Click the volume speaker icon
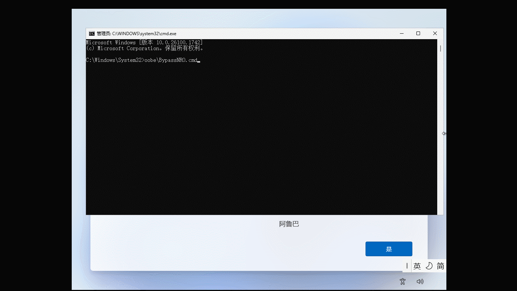517x291 pixels. tap(420, 281)
